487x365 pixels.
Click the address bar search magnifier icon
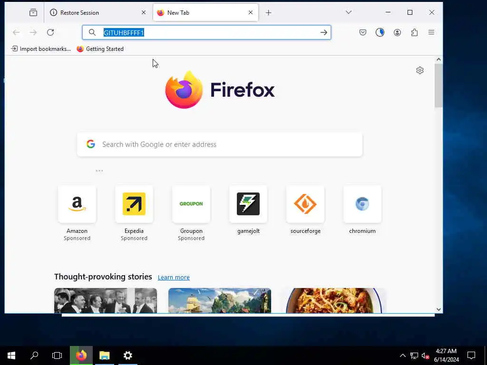click(92, 32)
